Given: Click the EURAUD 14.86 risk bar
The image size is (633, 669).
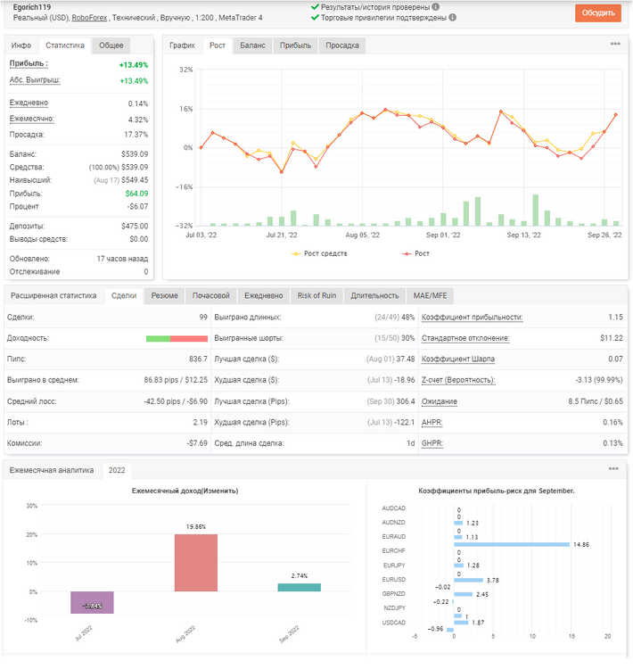Looking at the screenshot, I should (x=512, y=544).
